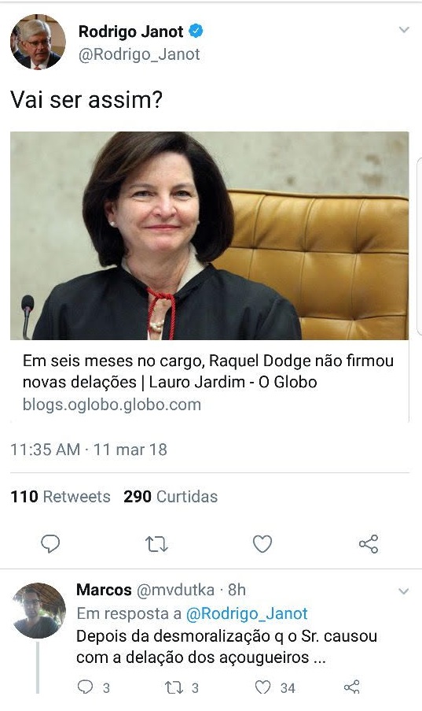The width and height of the screenshot is (422, 711).
Task: Open the article preview photo
Action: coord(209,235)
